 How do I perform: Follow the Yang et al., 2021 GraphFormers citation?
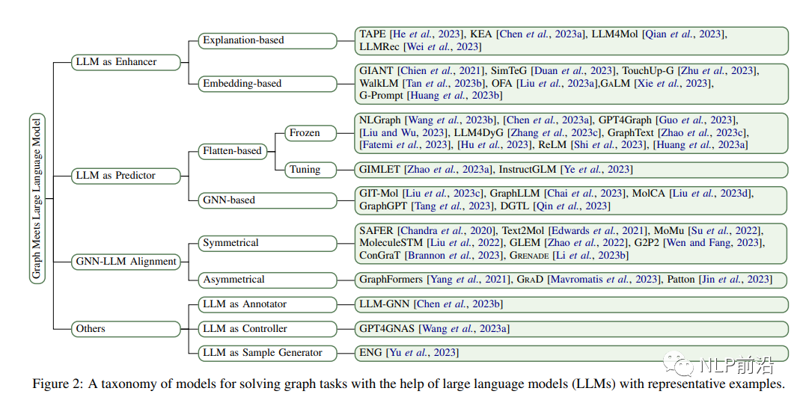pos(469,280)
